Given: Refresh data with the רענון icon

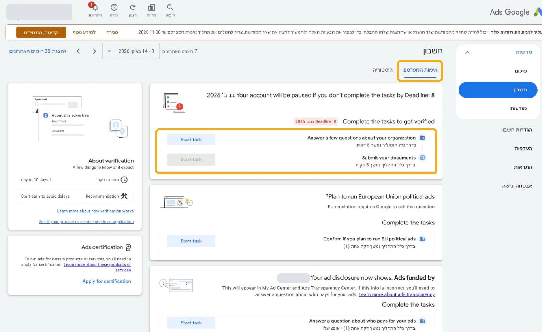Looking at the screenshot, I should tap(133, 8).
